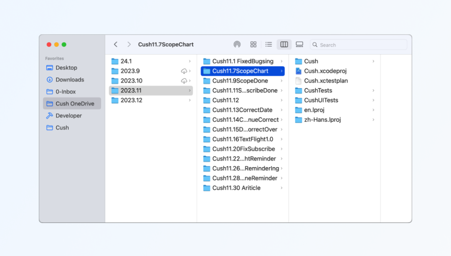Select Cush11.11S...scribeDone folder

[243, 91]
